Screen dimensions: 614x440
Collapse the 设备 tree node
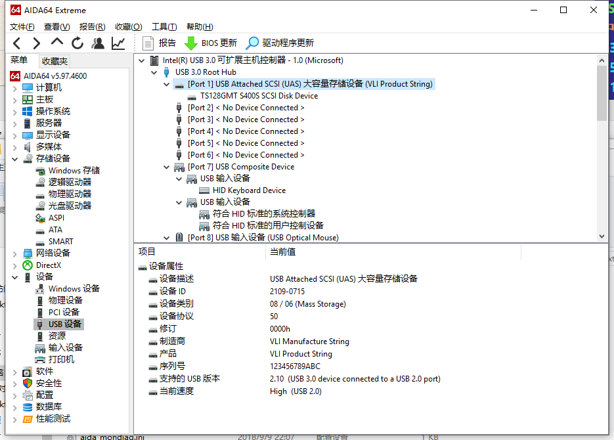click(15, 277)
